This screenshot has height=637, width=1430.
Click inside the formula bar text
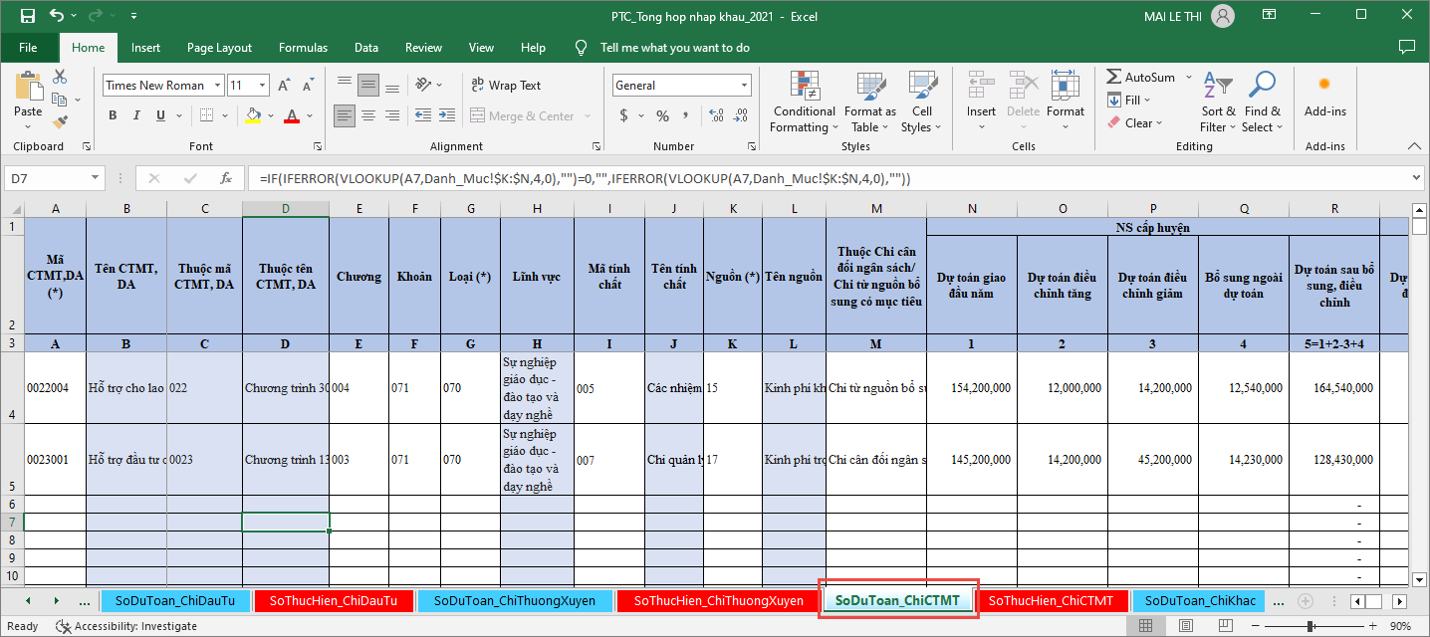click(x=697, y=179)
